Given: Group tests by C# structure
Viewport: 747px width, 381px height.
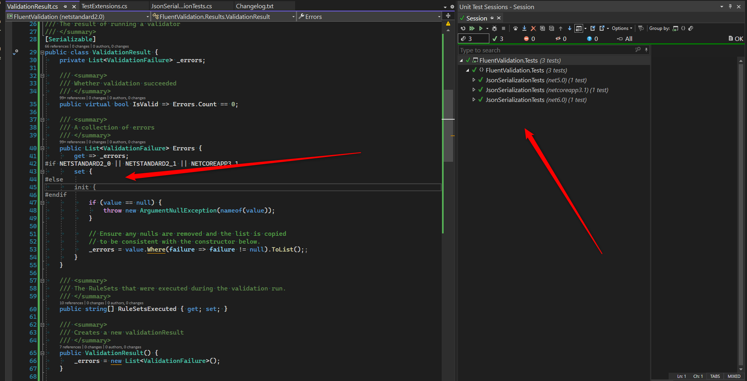Looking at the screenshot, I should coord(675,28).
